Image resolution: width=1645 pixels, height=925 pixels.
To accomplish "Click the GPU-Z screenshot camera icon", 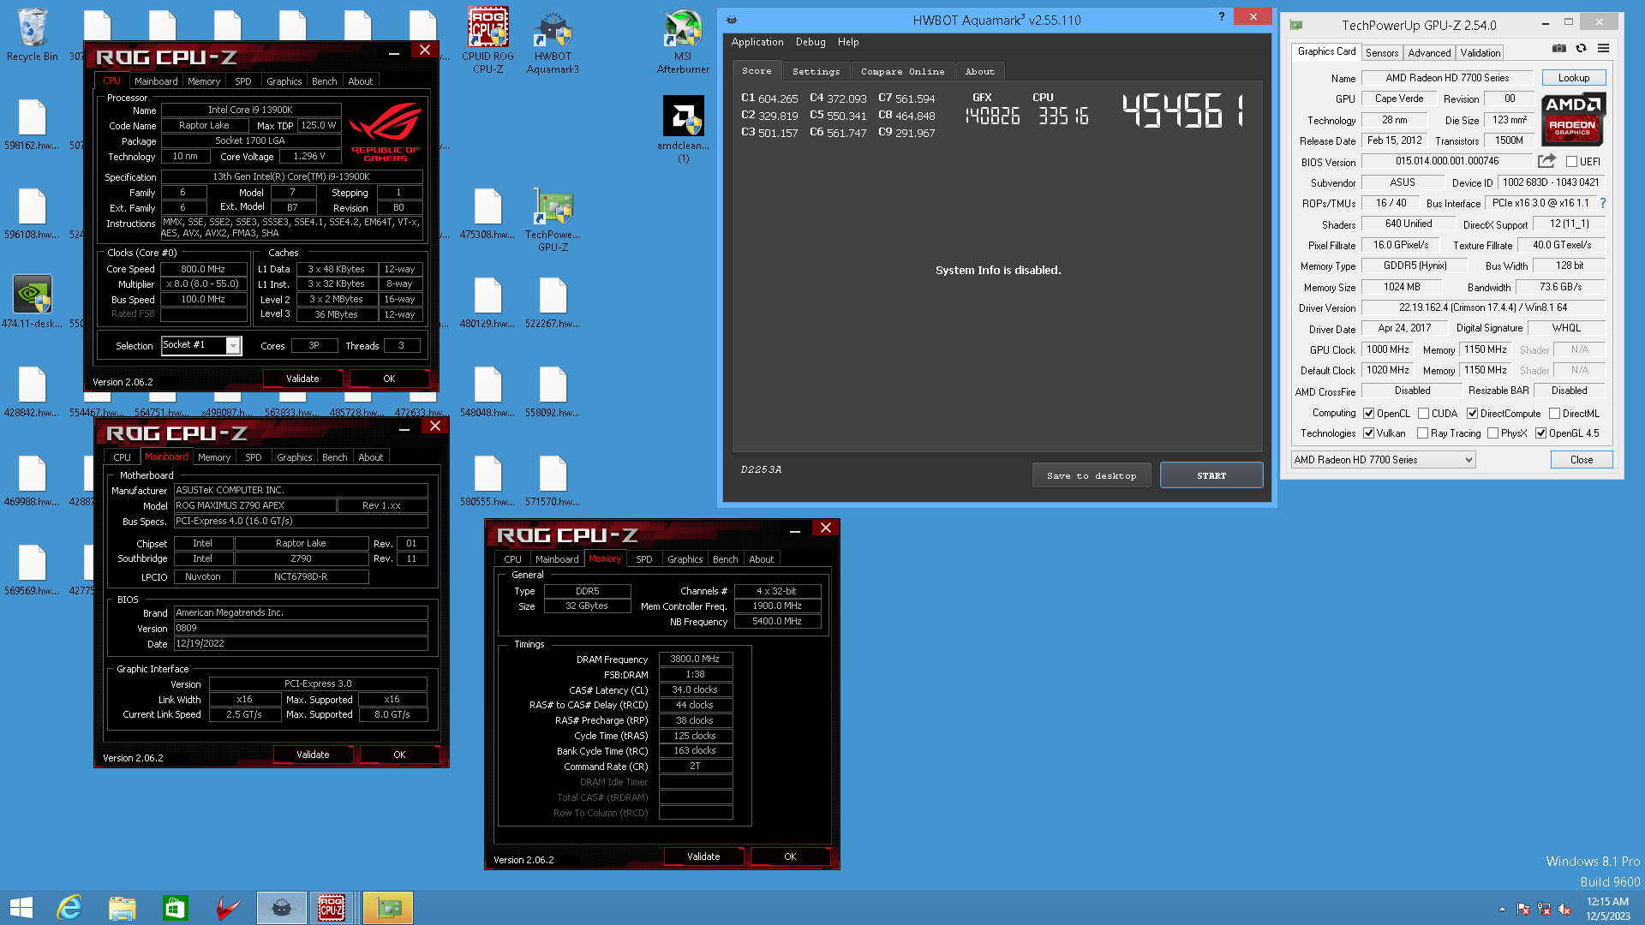I will coord(1559,49).
